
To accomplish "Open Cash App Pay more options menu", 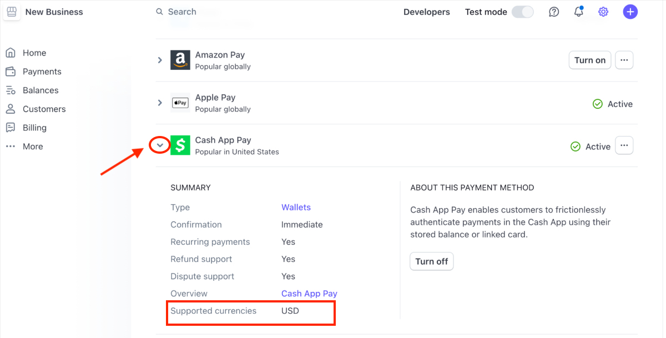I will (x=624, y=145).
